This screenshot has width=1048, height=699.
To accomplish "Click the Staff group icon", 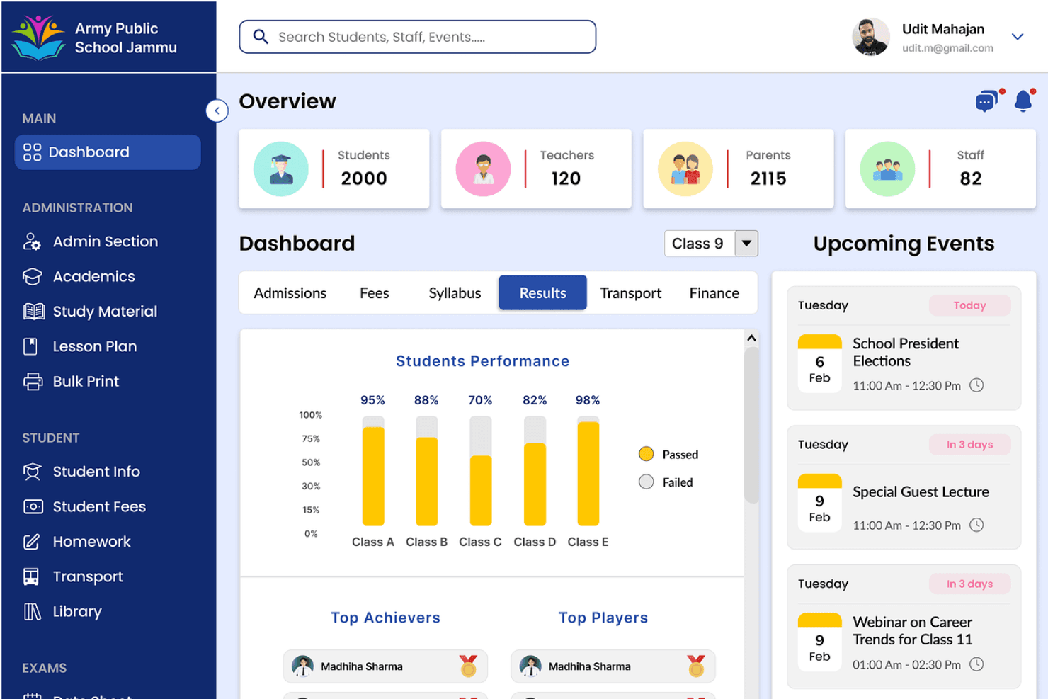I will 887,169.
